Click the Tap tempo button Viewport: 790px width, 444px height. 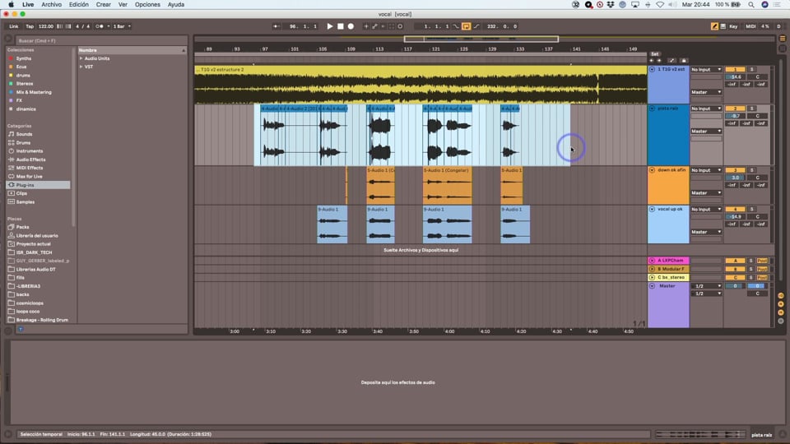[x=30, y=26]
